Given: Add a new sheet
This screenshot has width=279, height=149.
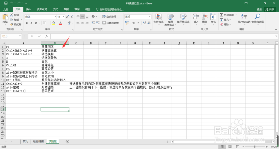Looking at the screenshot, I should coord(67,141).
